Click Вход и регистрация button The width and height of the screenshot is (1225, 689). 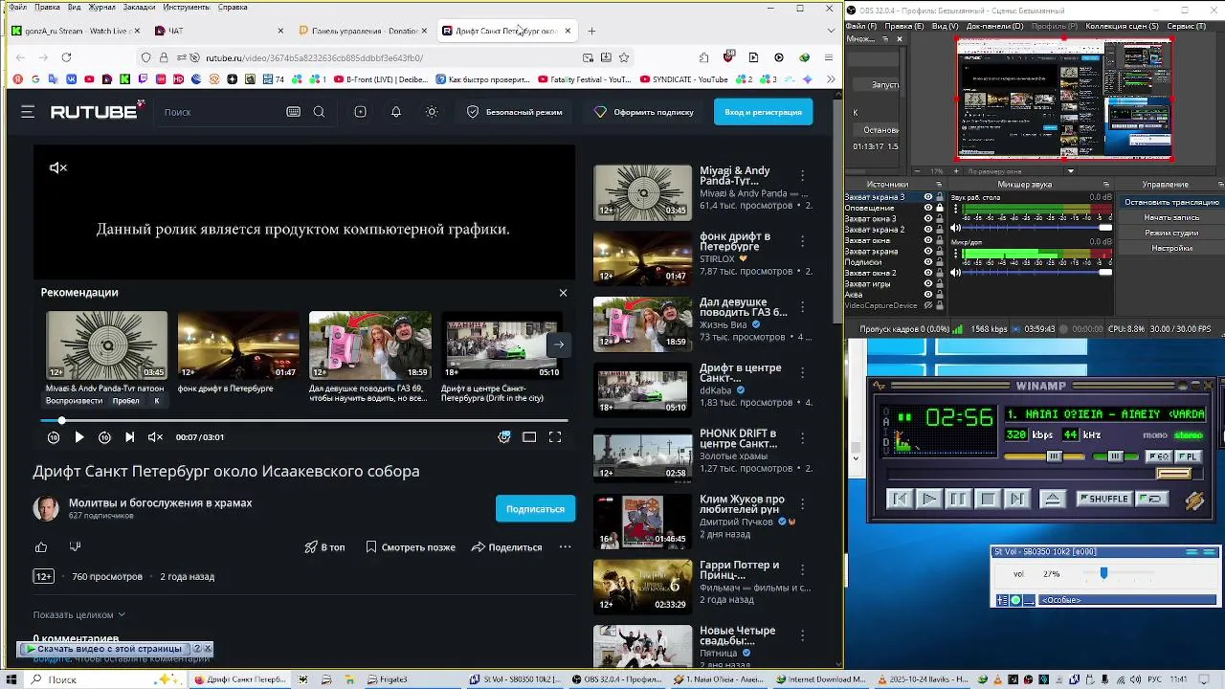click(763, 112)
